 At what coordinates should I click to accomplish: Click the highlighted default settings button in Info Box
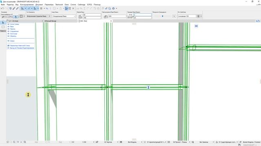(x=15, y=17)
